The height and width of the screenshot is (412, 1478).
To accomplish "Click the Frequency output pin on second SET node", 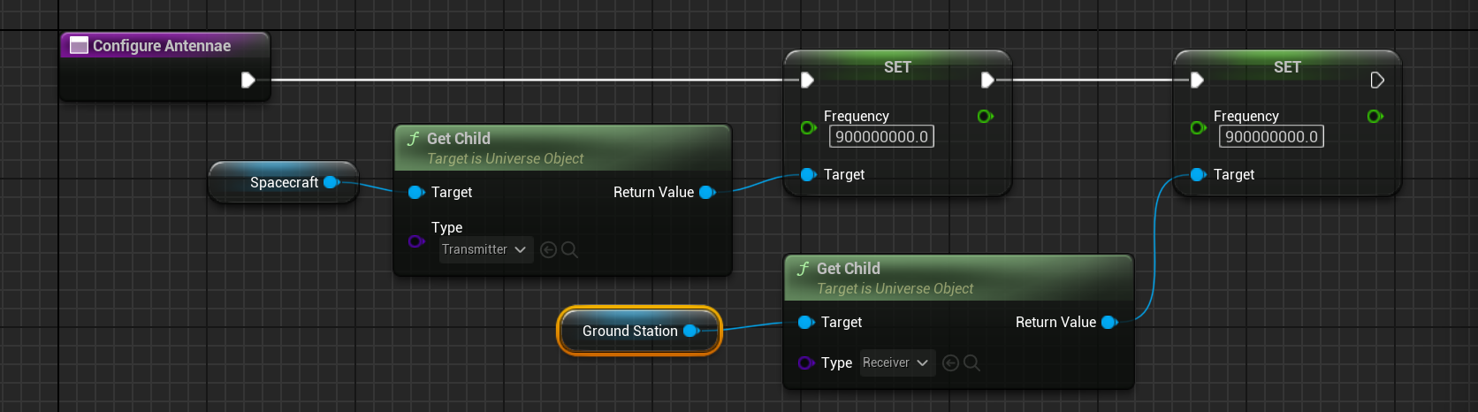I will point(1375,116).
